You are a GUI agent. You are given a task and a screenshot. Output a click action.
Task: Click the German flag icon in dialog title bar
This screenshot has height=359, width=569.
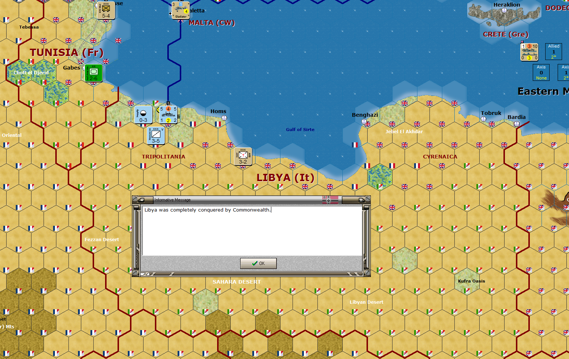pyautogui.click(x=330, y=200)
